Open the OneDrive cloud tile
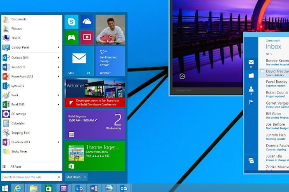Viewport: 289px width, 192px height. click(x=87, y=22)
